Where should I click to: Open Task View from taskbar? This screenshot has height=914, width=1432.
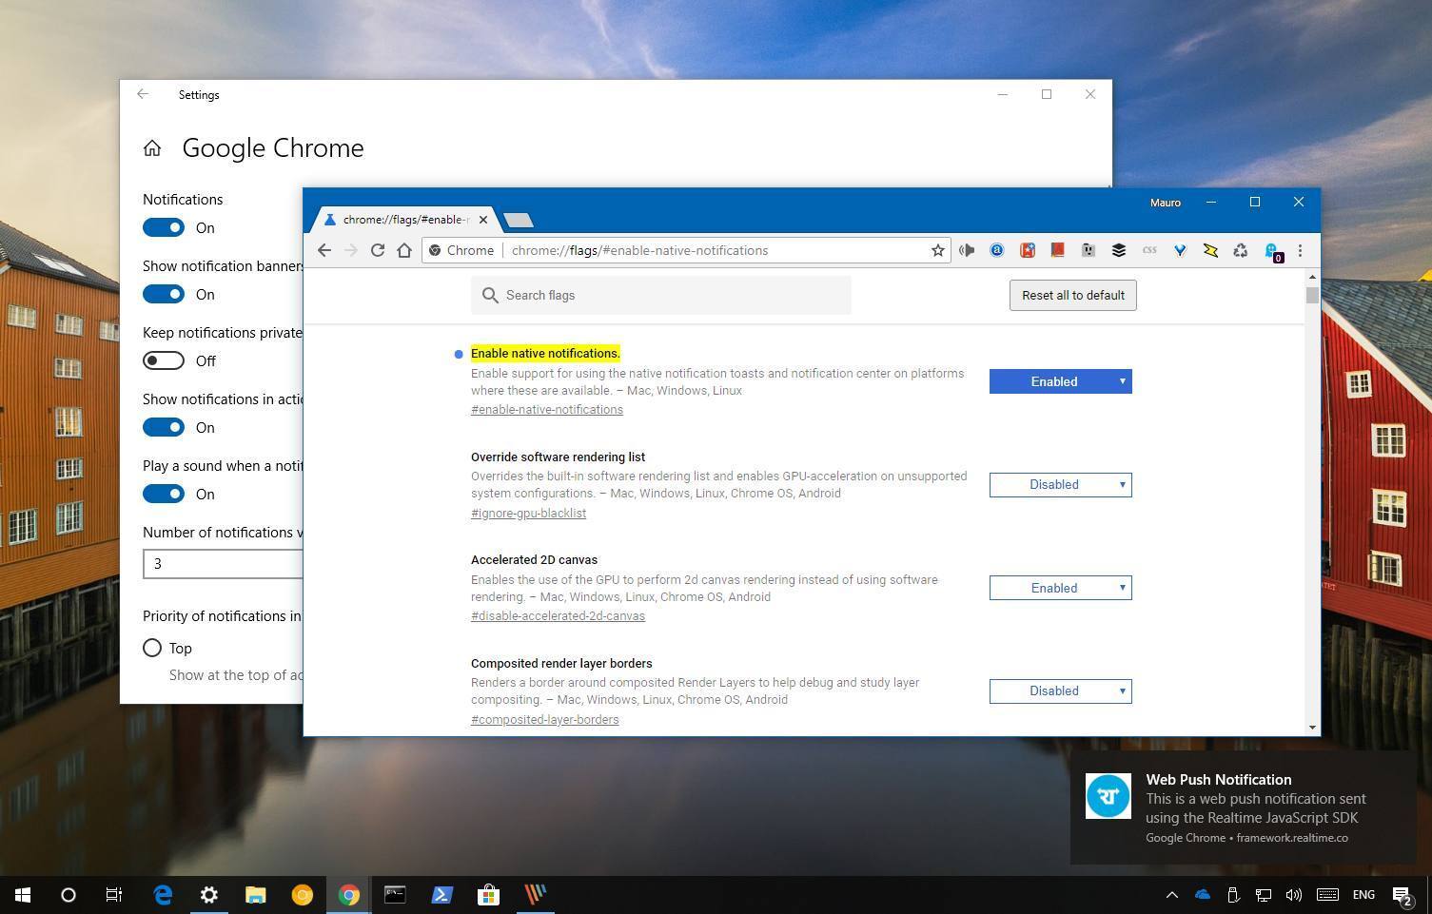click(114, 895)
